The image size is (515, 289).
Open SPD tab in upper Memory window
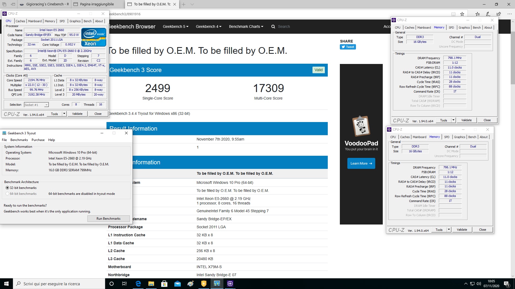tap(451, 28)
